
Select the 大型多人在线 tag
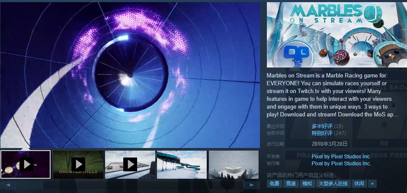[333, 183]
